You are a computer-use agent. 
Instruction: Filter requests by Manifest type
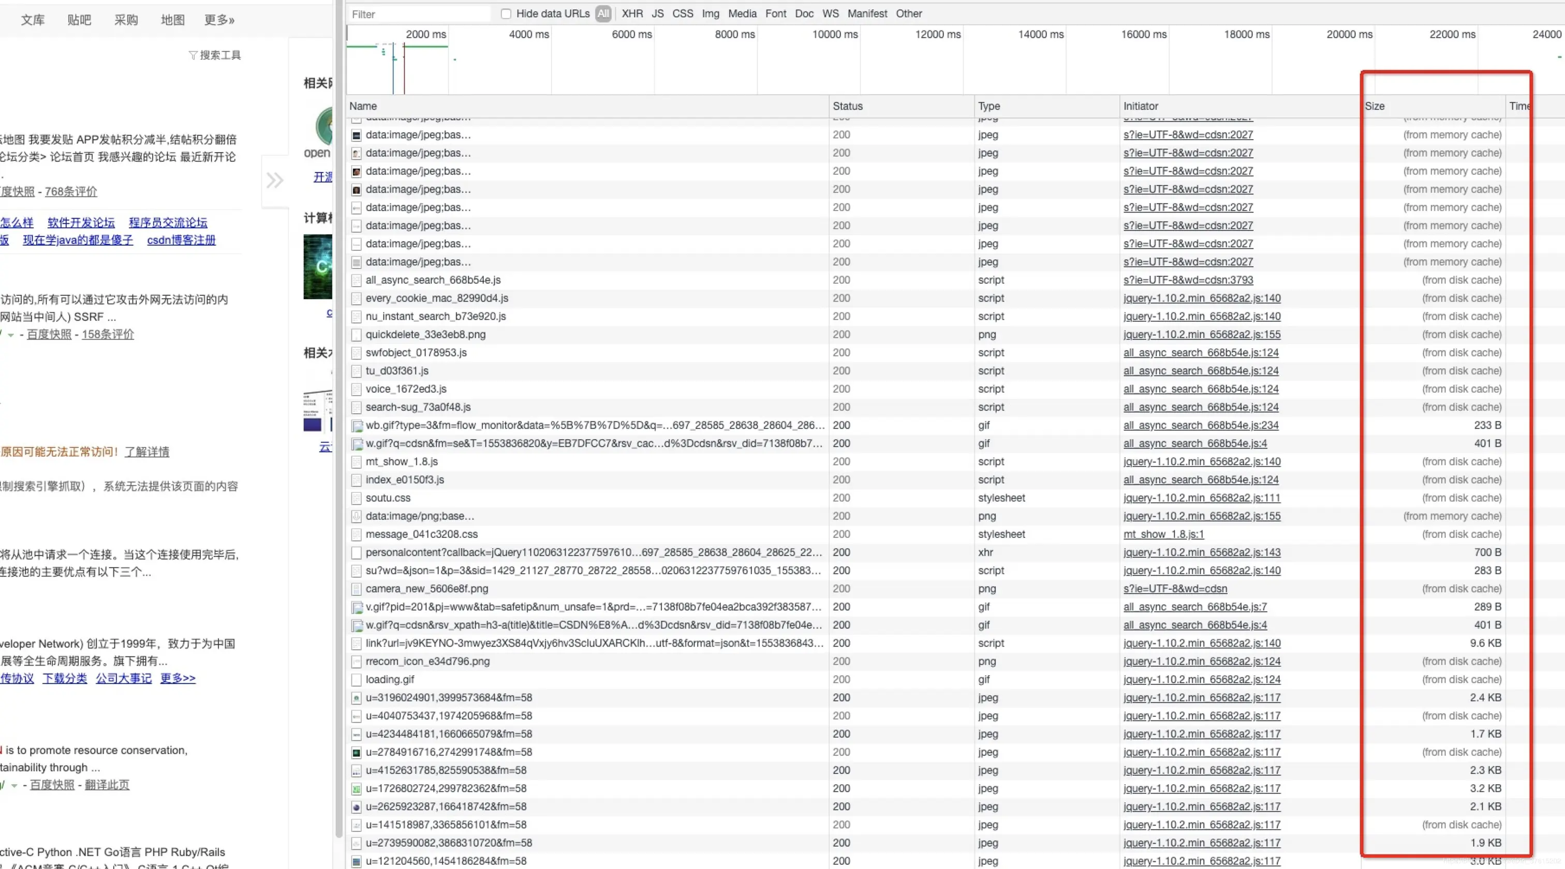point(867,13)
